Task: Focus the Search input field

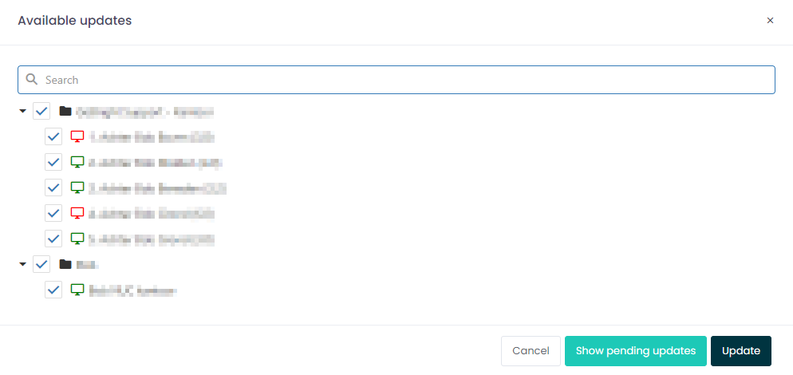Action: pyautogui.click(x=396, y=80)
